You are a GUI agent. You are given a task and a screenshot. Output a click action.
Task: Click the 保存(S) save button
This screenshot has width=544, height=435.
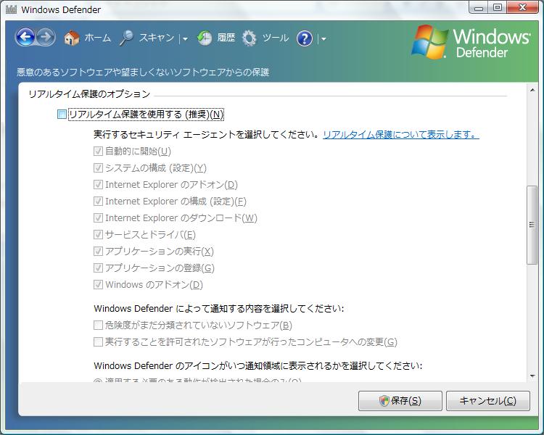pos(400,401)
